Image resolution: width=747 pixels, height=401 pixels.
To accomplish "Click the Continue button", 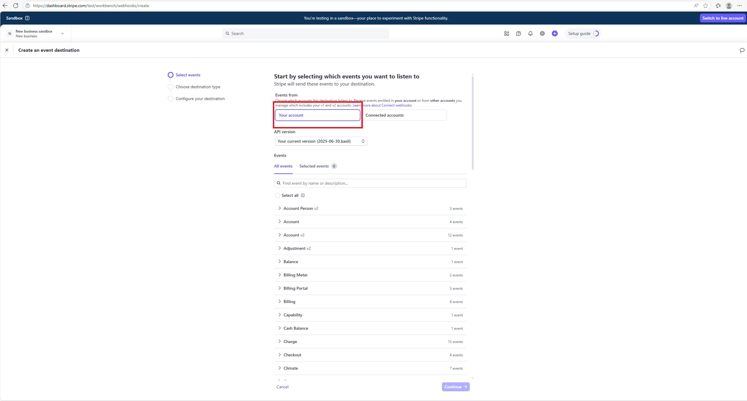I will (x=456, y=387).
